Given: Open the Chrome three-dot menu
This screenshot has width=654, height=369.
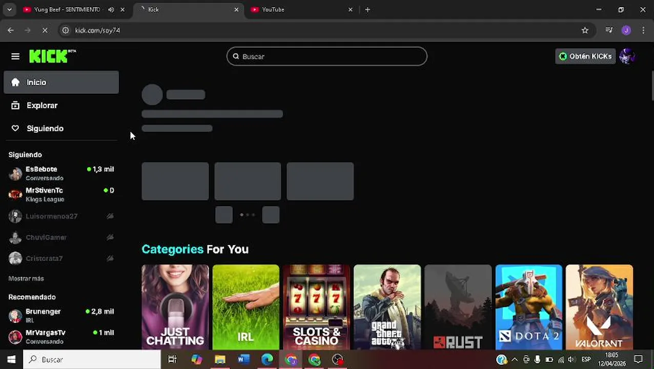Looking at the screenshot, I should [x=643, y=30].
